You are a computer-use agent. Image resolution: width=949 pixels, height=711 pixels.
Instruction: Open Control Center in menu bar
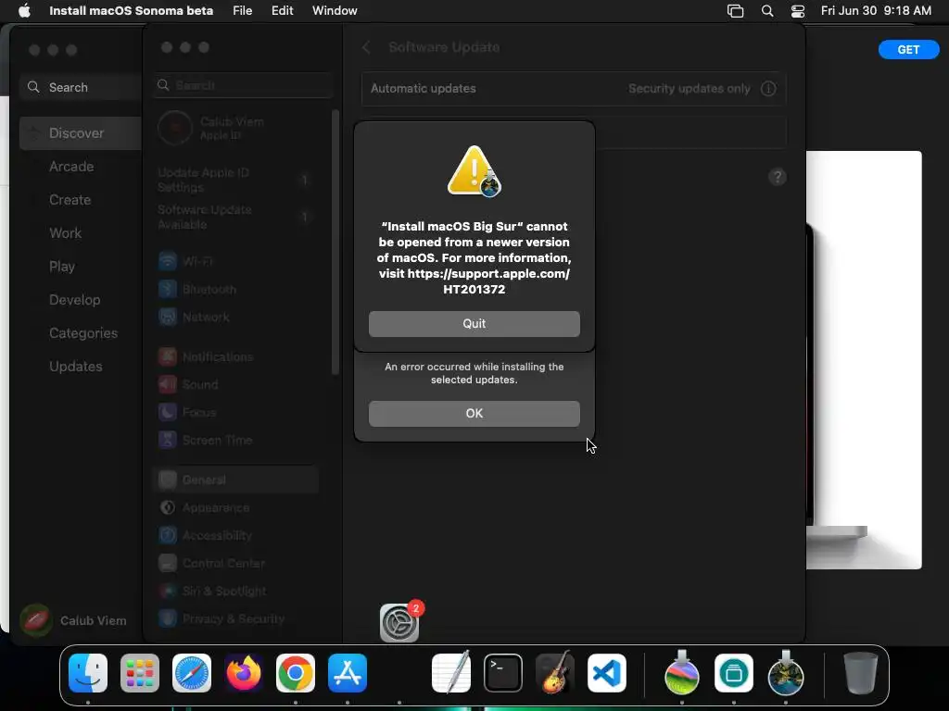pyautogui.click(x=798, y=10)
